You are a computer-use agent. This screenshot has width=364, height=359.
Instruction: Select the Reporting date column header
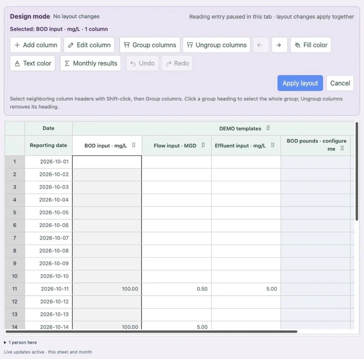point(48,145)
